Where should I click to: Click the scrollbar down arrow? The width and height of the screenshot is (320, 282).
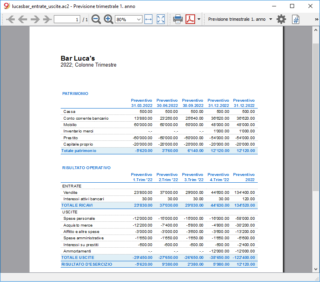tap(316, 269)
